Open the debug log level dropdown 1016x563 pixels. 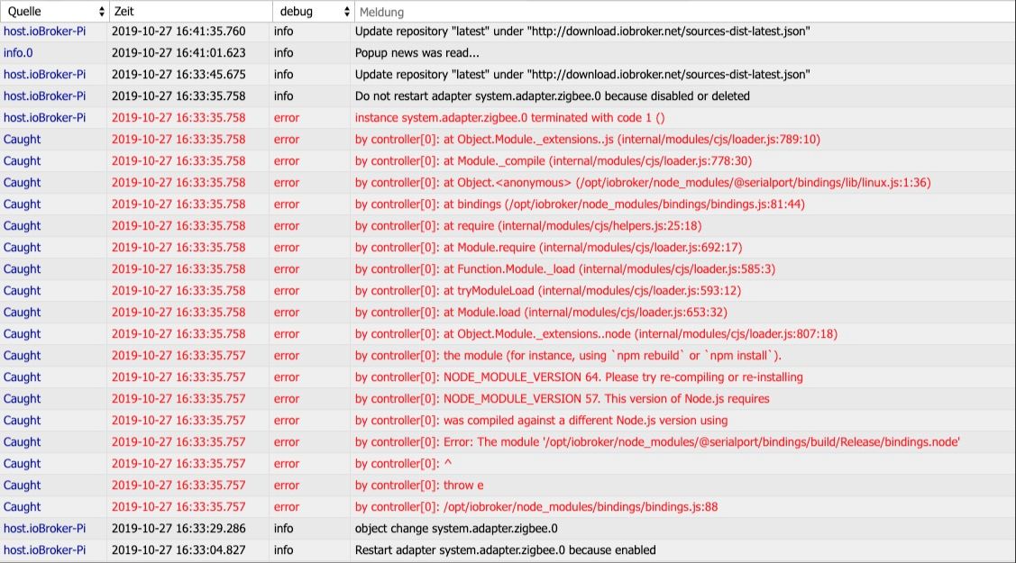point(313,12)
